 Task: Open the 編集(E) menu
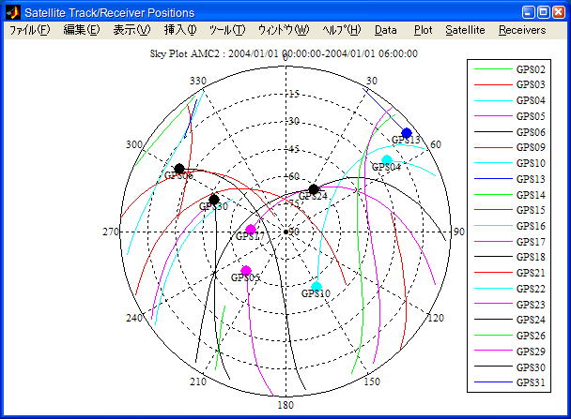click(x=82, y=30)
